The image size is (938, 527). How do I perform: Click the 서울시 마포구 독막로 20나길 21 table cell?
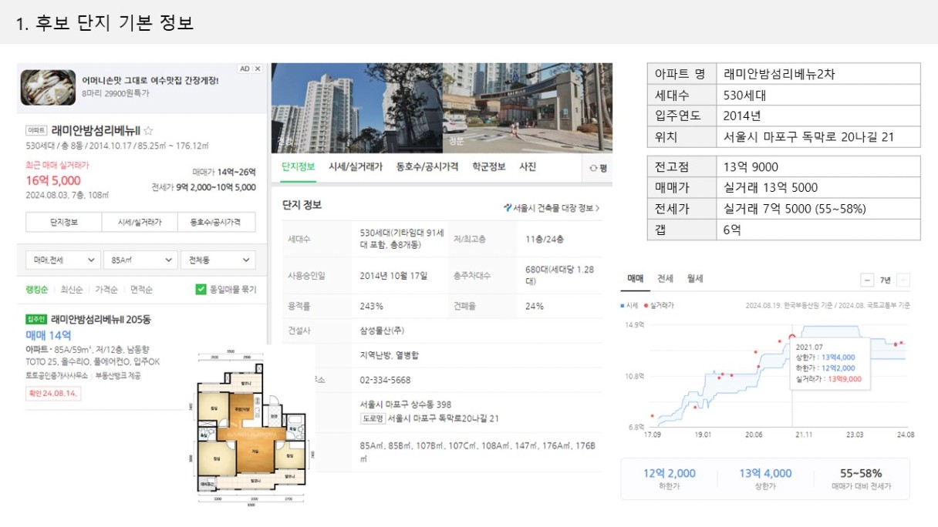pyautogui.click(x=818, y=137)
